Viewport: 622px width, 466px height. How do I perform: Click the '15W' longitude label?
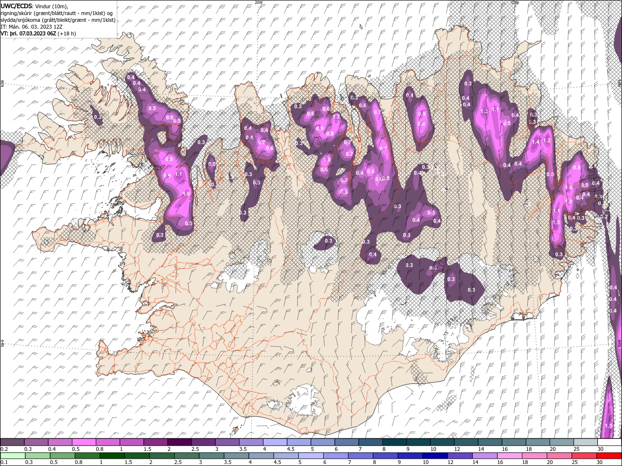(515, 2)
